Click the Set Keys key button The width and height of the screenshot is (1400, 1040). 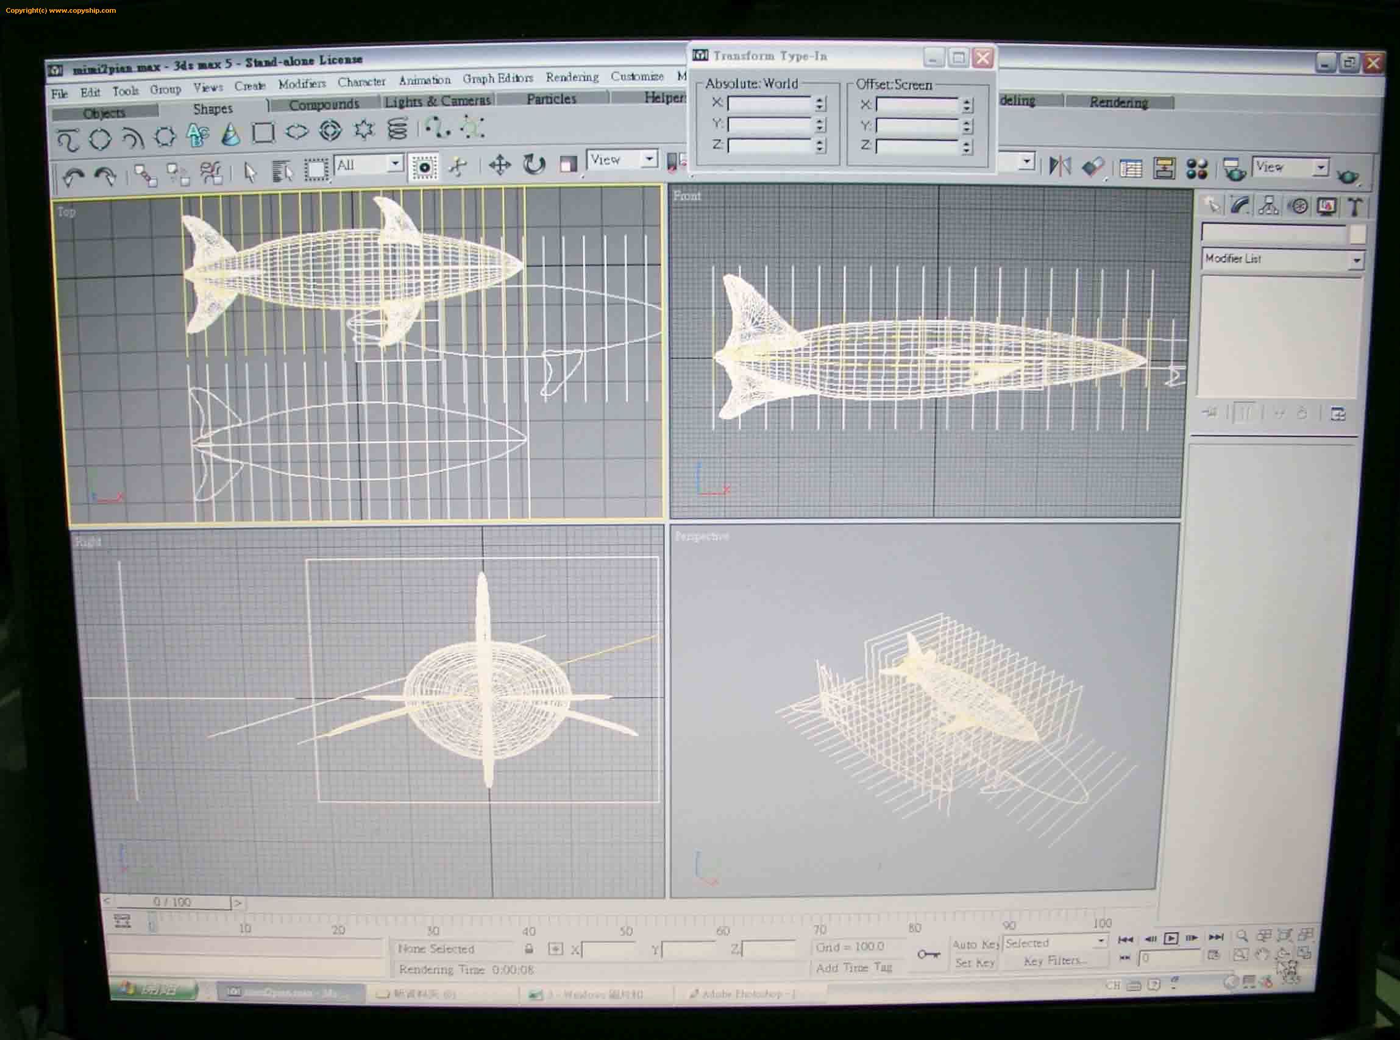coord(928,954)
